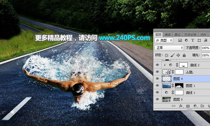Image resolution: width=210 pixels, height=126 pixels.
Task: Add a layer mask using bottom bar icon
Action: point(188,106)
